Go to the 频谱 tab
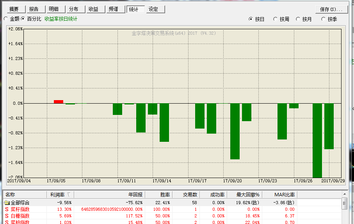 click(113, 9)
